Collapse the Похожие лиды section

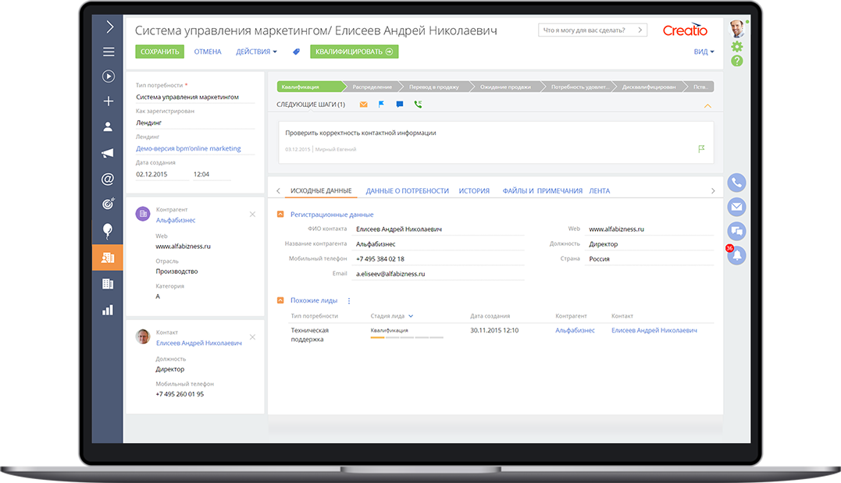tap(280, 300)
